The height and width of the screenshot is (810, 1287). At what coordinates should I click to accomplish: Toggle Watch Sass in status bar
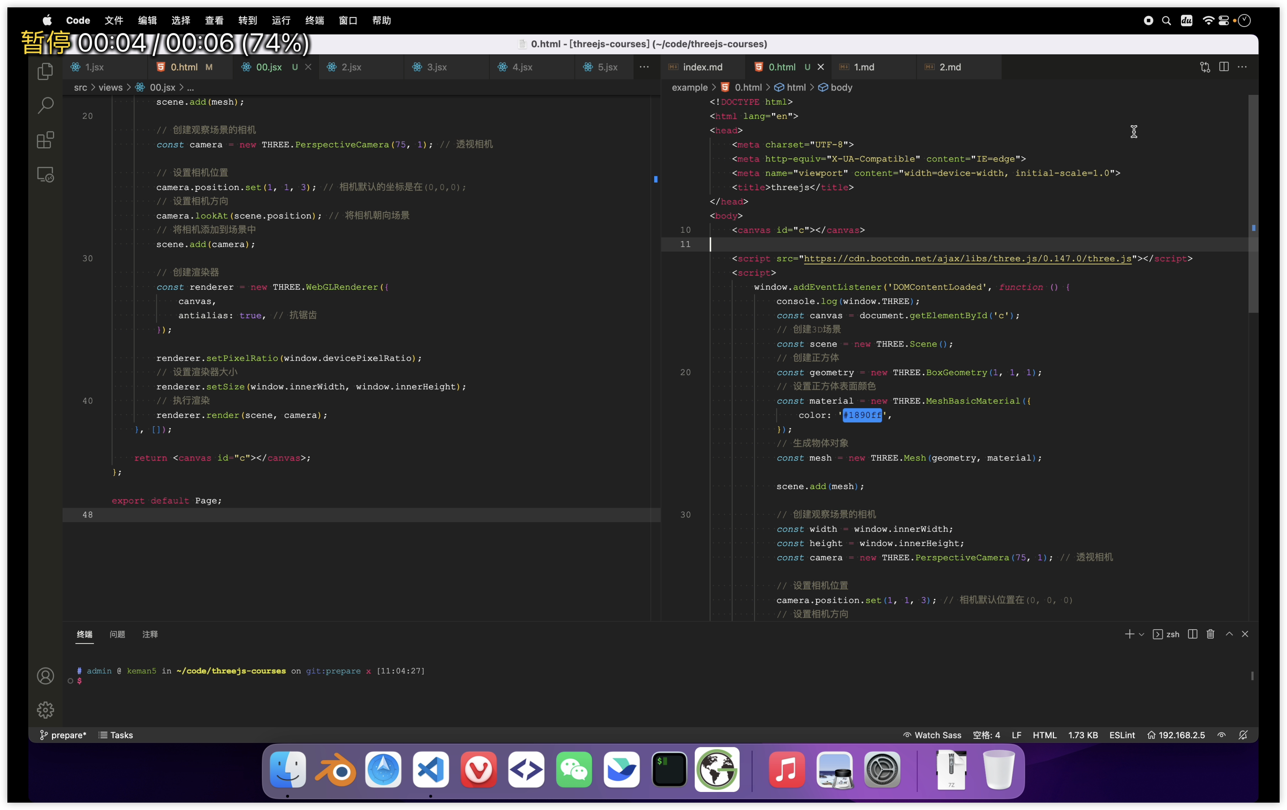[932, 735]
